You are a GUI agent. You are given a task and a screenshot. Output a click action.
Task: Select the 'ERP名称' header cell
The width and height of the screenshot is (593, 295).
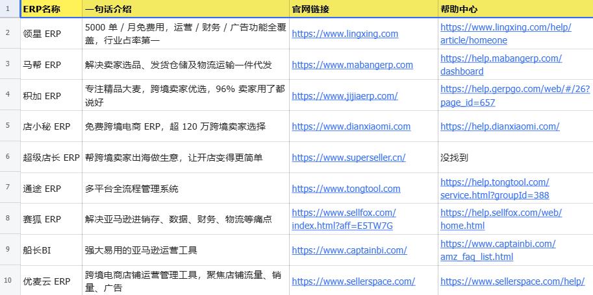[x=51, y=9]
